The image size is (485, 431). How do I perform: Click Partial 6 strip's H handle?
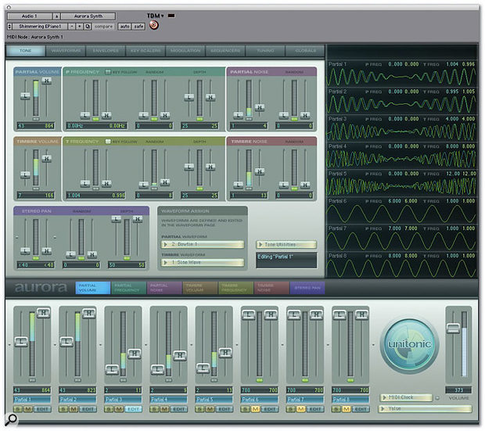pyautogui.click(x=271, y=315)
